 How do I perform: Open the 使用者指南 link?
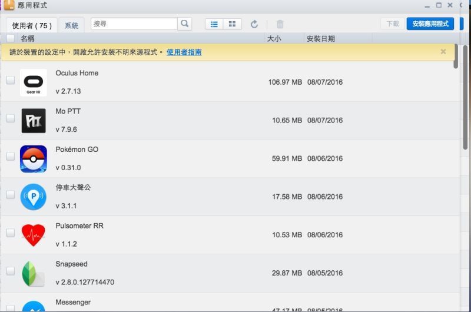click(x=184, y=52)
